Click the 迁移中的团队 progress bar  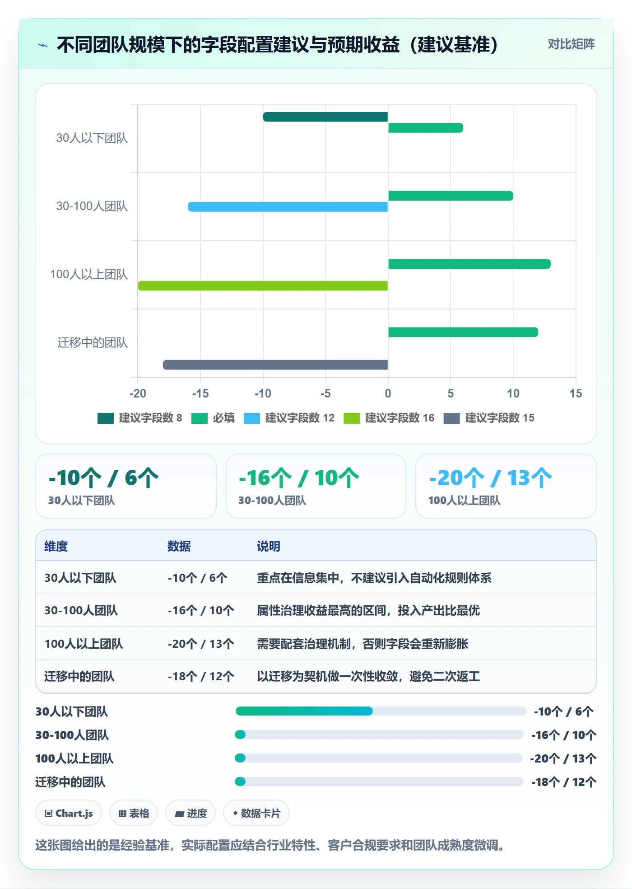click(x=379, y=781)
